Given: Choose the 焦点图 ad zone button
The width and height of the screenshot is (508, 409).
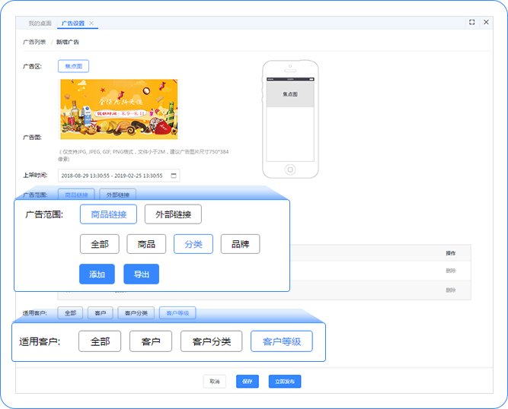Looking at the screenshot, I should (74, 66).
